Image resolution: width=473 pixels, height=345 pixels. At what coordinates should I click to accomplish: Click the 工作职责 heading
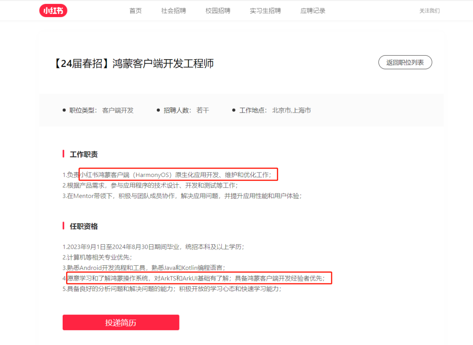point(84,155)
